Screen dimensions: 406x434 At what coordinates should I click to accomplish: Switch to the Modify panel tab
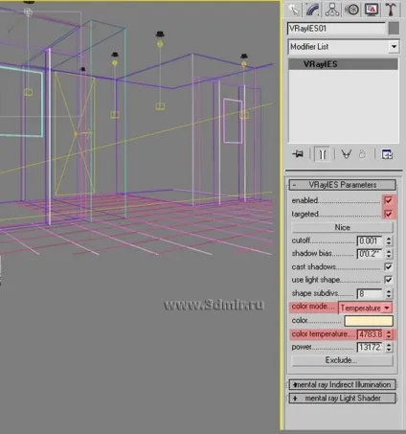pyautogui.click(x=313, y=10)
